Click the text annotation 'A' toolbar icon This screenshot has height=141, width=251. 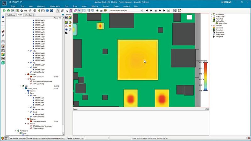point(67,11)
